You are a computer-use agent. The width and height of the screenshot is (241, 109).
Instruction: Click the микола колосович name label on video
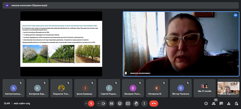(140, 73)
